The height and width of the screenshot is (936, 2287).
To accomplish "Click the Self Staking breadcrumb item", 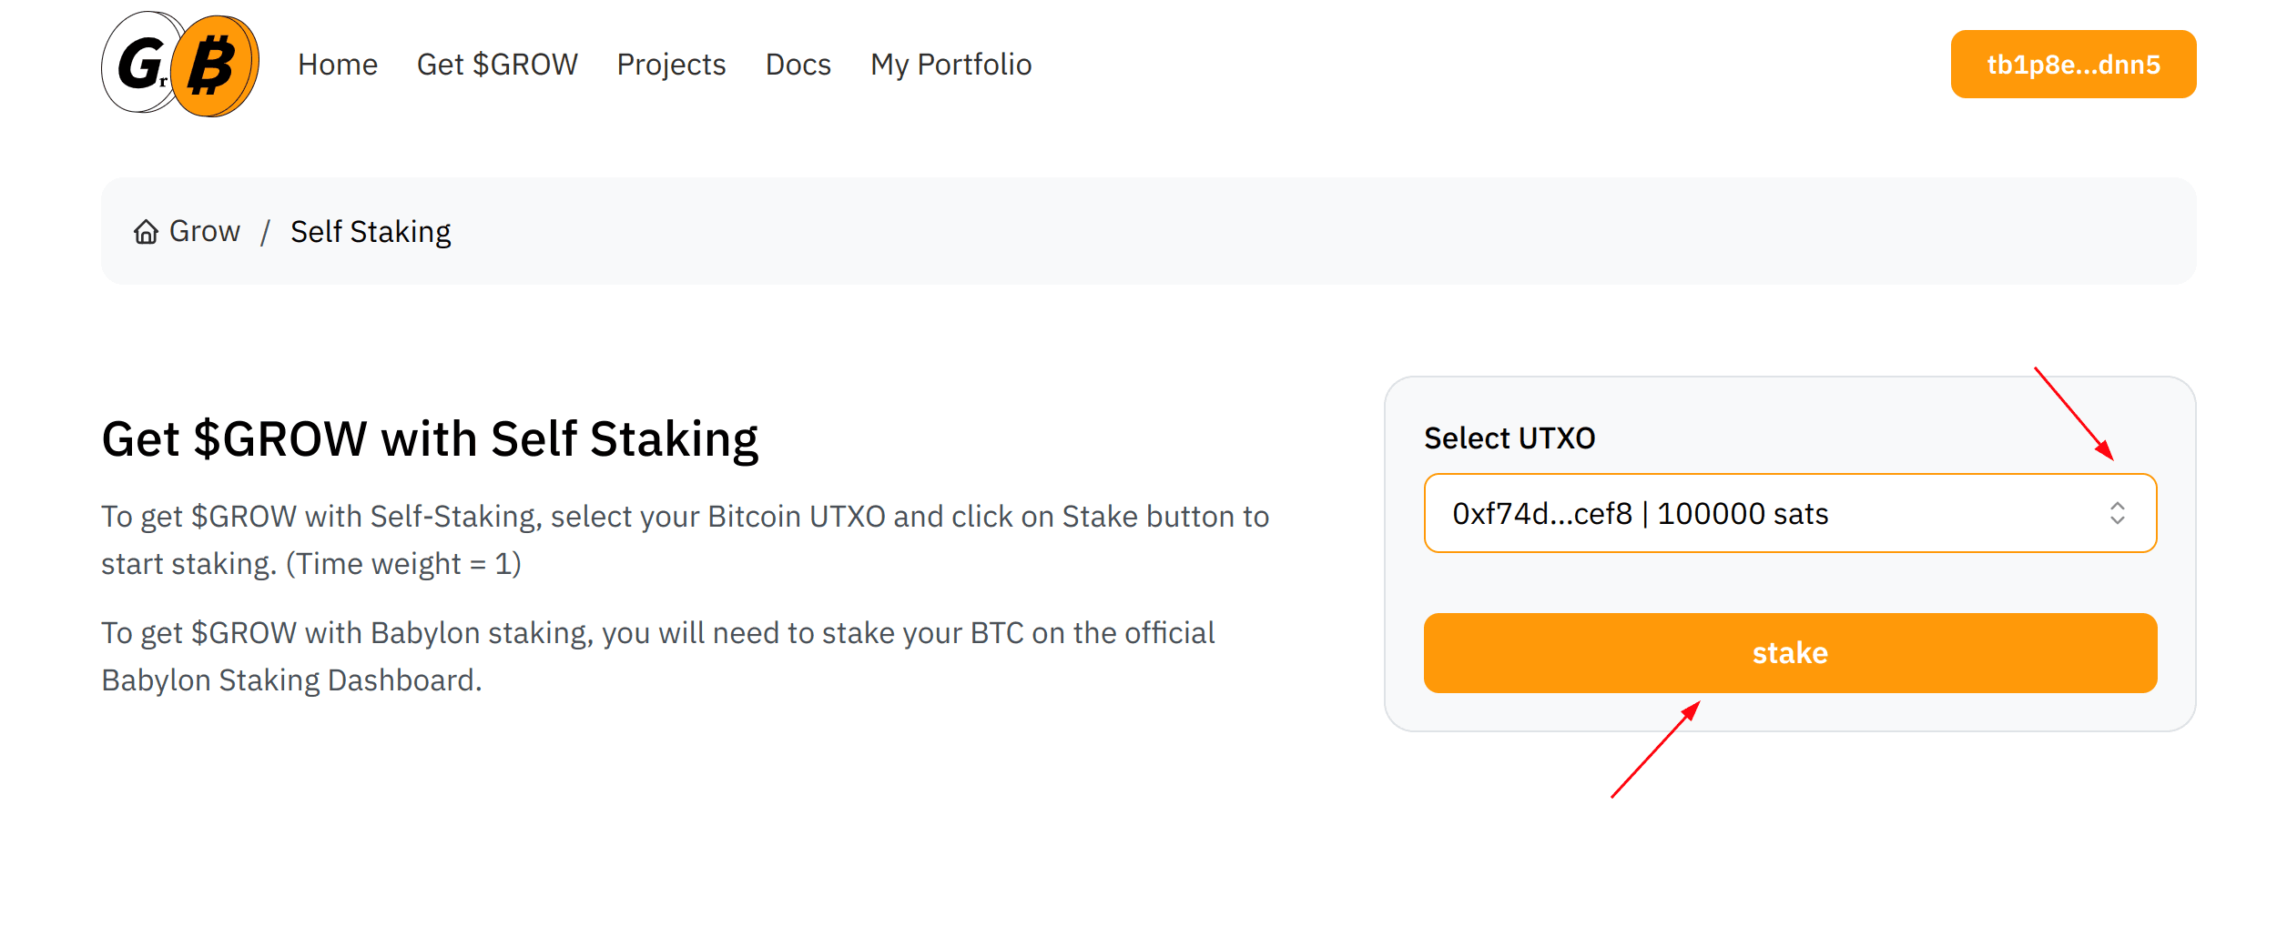I will [x=371, y=232].
